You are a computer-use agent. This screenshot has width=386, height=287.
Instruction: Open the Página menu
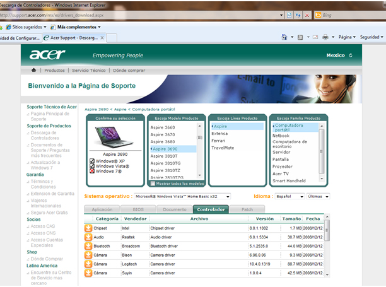click(x=347, y=37)
